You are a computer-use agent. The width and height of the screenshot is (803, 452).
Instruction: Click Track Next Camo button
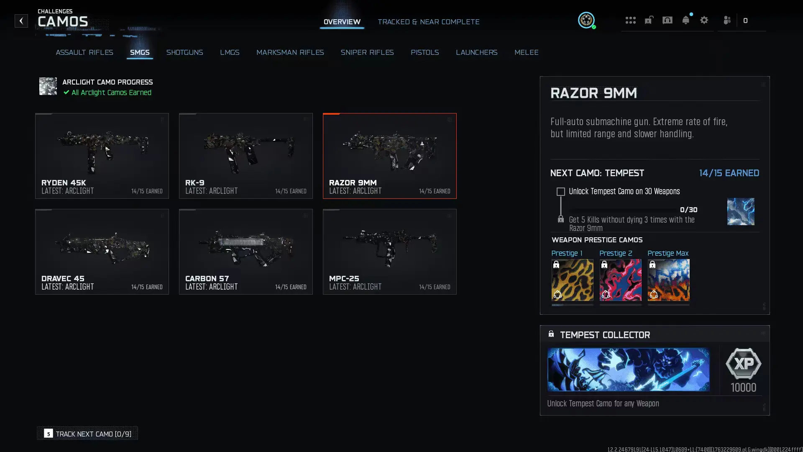pyautogui.click(x=87, y=434)
